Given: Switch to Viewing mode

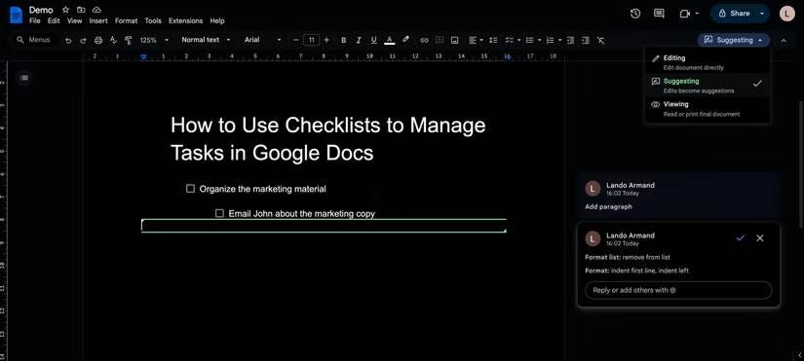Looking at the screenshot, I should pos(708,109).
